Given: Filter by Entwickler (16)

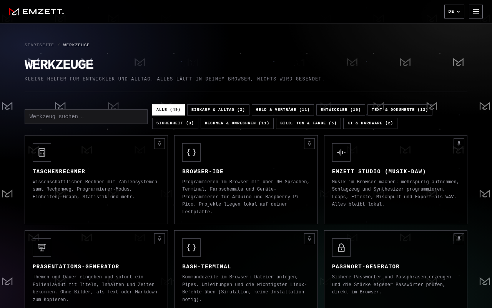Looking at the screenshot, I should 341,110.
